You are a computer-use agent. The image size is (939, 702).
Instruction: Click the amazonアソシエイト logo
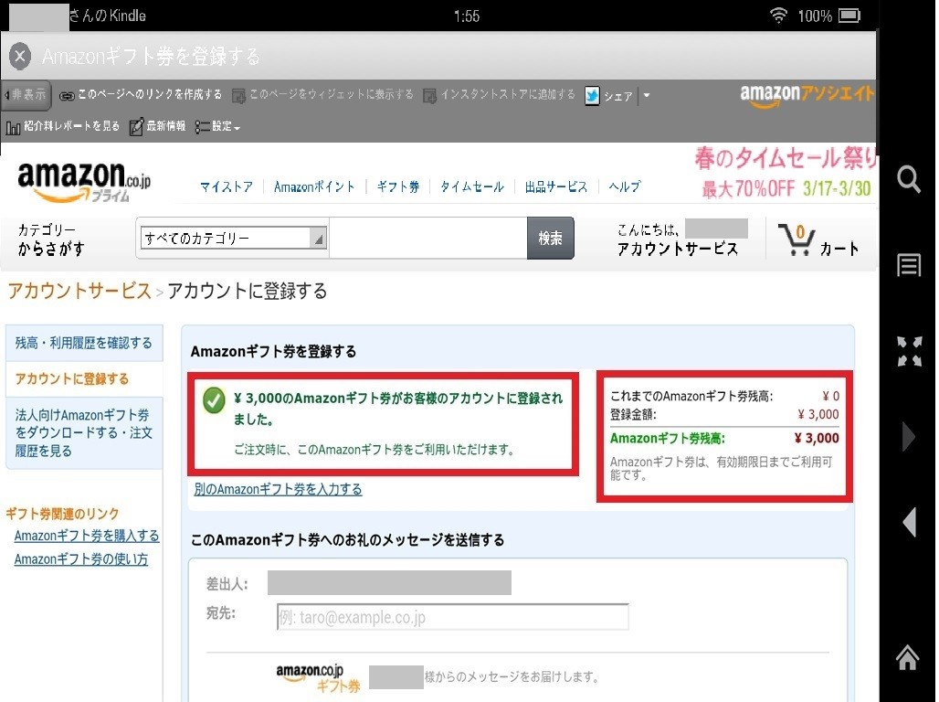(x=807, y=95)
